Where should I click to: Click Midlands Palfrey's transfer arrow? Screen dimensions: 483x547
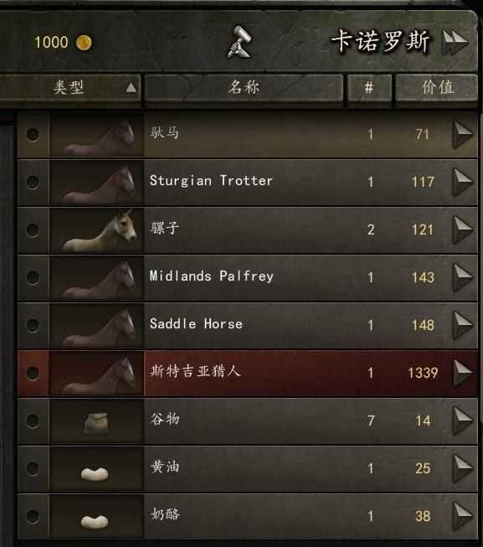tap(463, 277)
